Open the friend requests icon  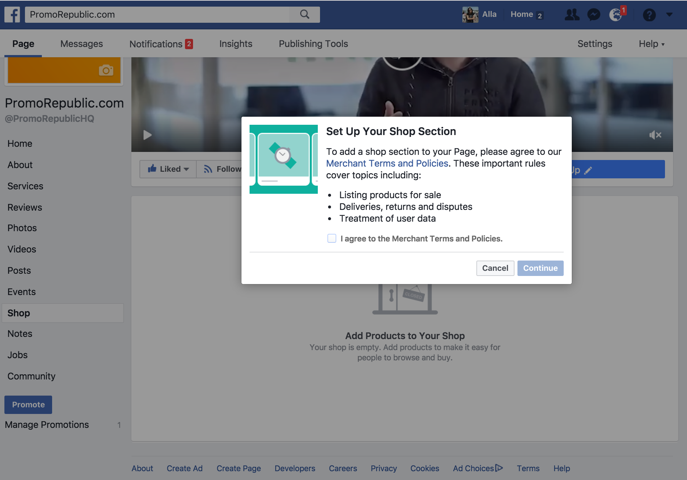tap(572, 15)
